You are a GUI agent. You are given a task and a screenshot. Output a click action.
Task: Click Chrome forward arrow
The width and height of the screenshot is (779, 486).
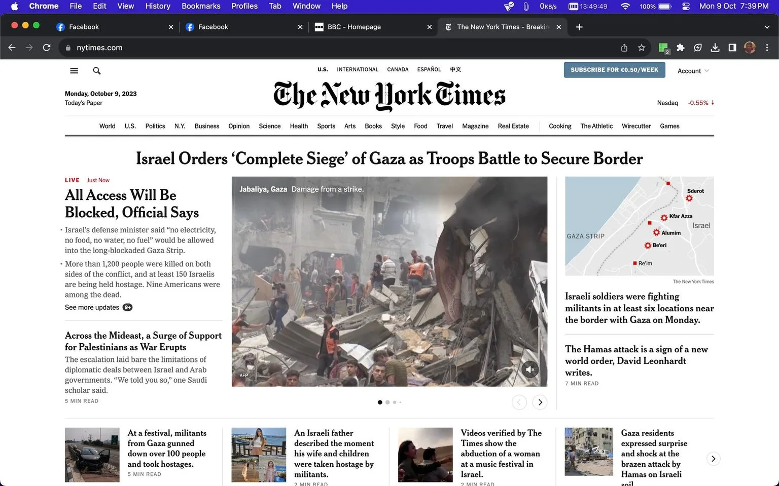(x=29, y=48)
